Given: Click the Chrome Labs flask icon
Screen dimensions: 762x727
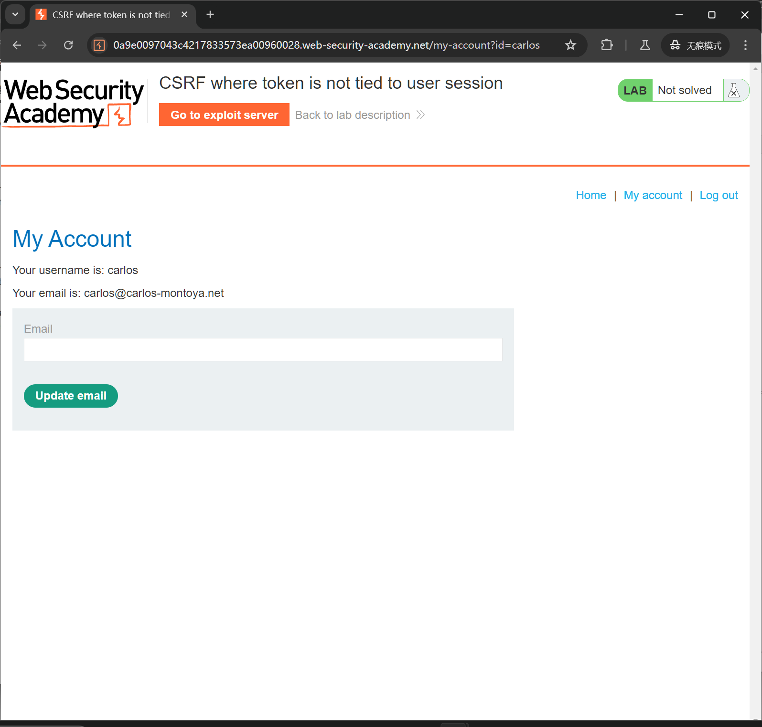Looking at the screenshot, I should [x=645, y=45].
